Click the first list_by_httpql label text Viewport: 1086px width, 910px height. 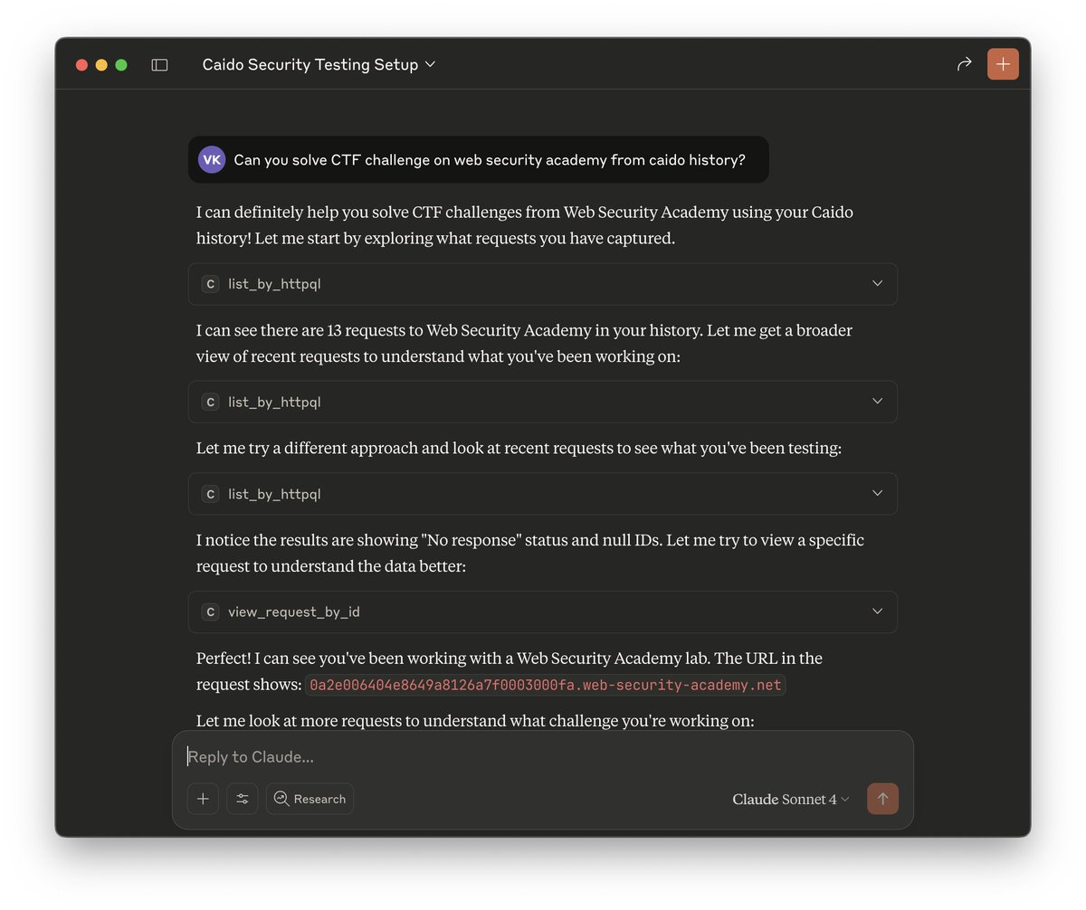274,284
